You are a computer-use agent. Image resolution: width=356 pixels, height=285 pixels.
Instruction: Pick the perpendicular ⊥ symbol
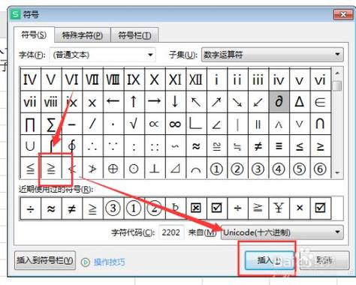click(x=155, y=168)
